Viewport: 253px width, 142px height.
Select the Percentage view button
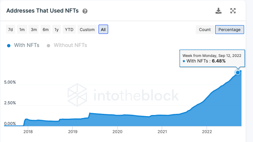click(229, 30)
